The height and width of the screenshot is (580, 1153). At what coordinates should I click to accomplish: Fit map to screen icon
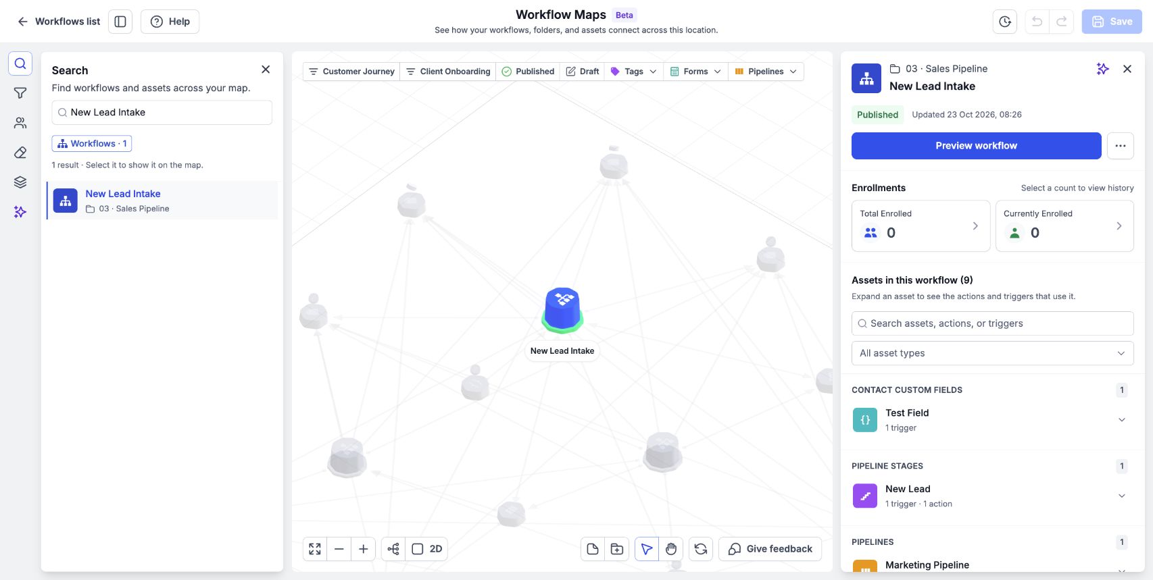click(x=315, y=549)
